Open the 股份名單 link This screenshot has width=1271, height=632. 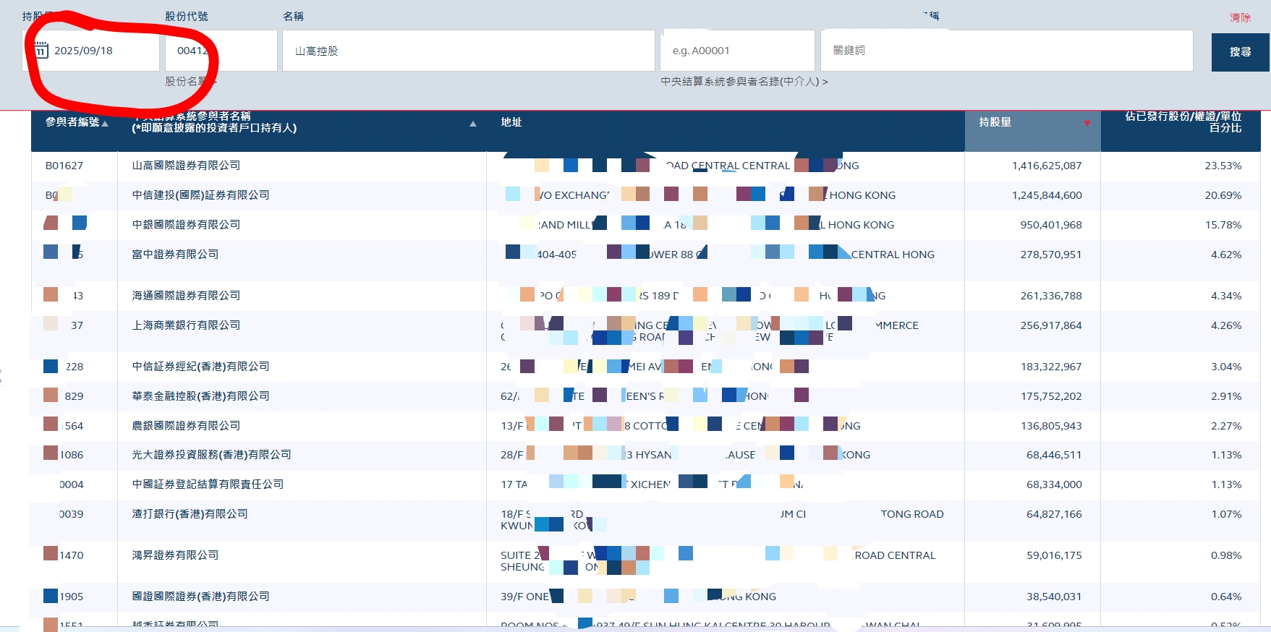tap(190, 81)
